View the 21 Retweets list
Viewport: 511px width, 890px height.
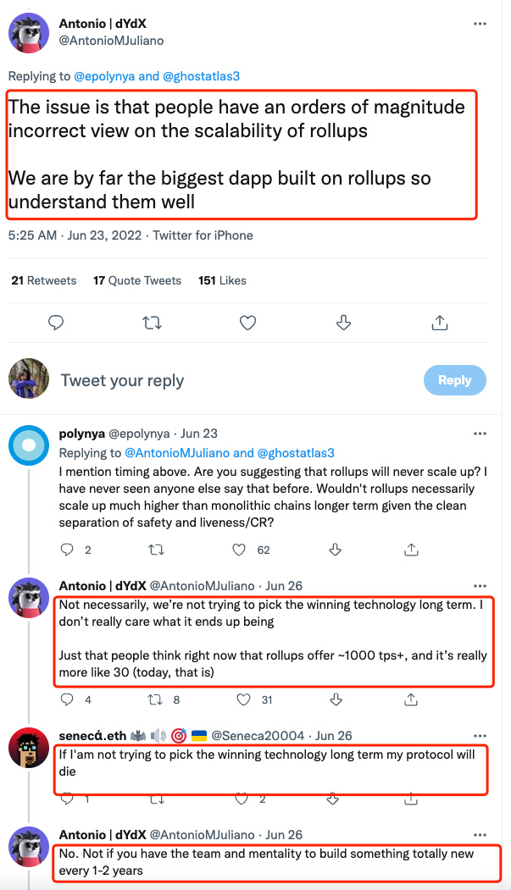[x=44, y=280]
